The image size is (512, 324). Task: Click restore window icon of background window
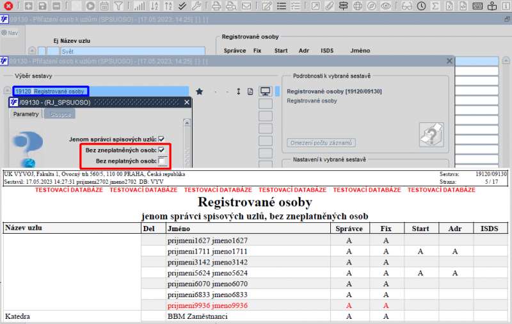click(x=507, y=19)
